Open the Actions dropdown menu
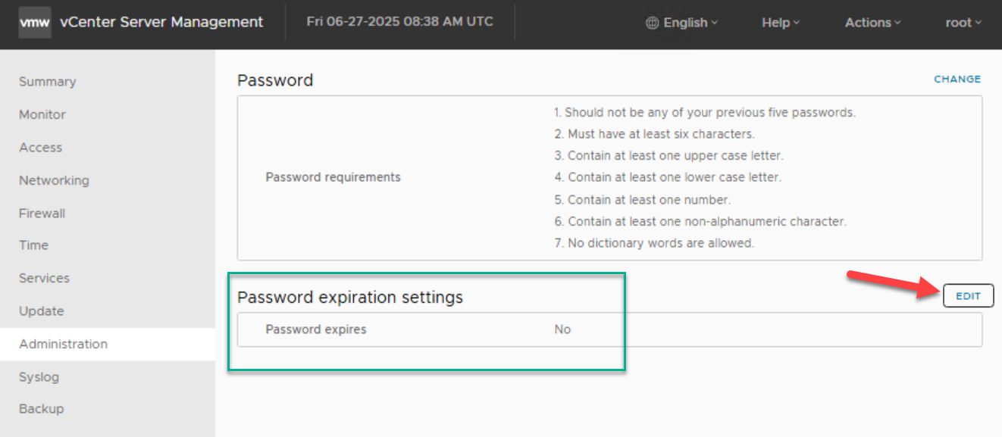 [x=872, y=23]
